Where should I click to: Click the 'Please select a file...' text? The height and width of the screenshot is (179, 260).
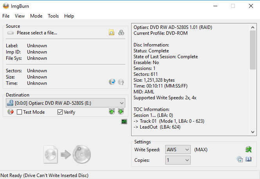pos(37,33)
